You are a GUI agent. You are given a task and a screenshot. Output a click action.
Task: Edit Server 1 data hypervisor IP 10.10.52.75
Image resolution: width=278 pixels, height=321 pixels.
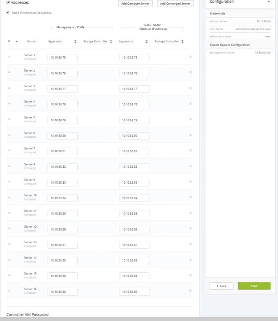(134, 58)
